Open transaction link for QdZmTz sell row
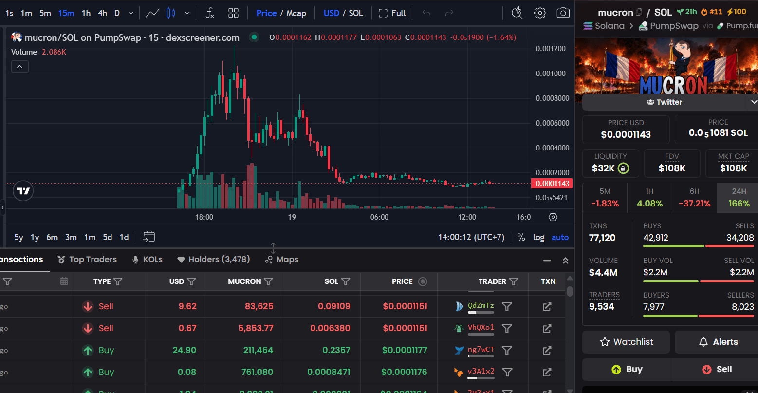Screen dimensions: 758x393 [x=547, y=306]
